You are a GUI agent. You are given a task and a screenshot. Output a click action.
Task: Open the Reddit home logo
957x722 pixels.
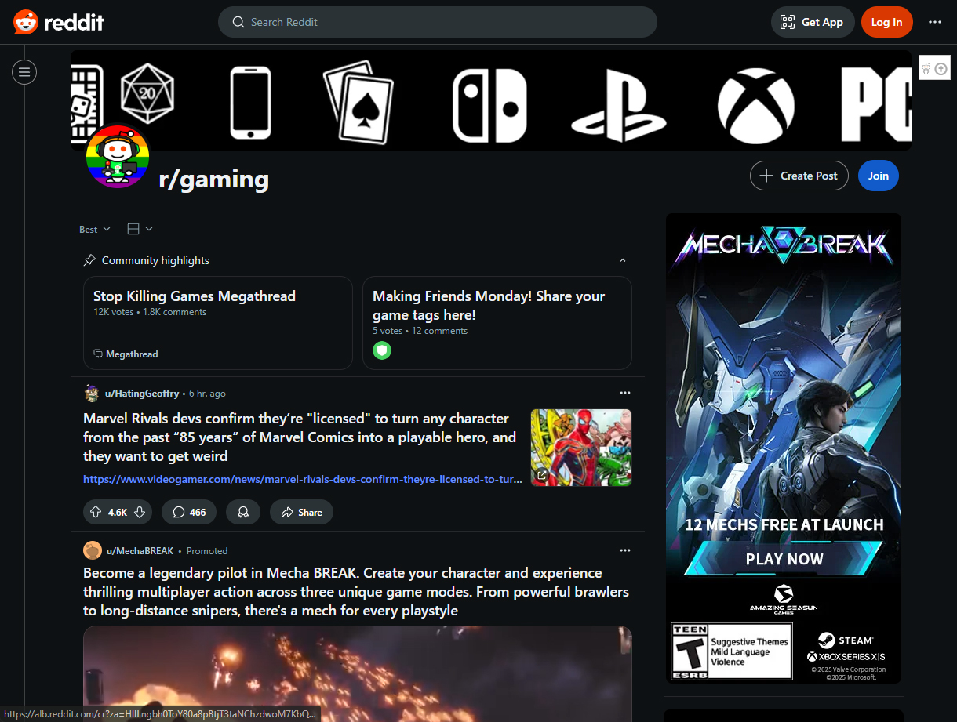pyautogui.click(x=59, y=22)
